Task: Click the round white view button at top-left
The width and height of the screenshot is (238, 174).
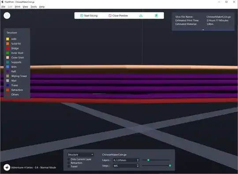Action: point(7,15)
